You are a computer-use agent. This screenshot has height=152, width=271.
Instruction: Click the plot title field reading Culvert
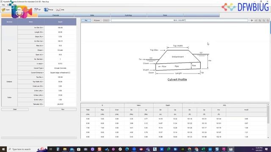click(180, 20)
